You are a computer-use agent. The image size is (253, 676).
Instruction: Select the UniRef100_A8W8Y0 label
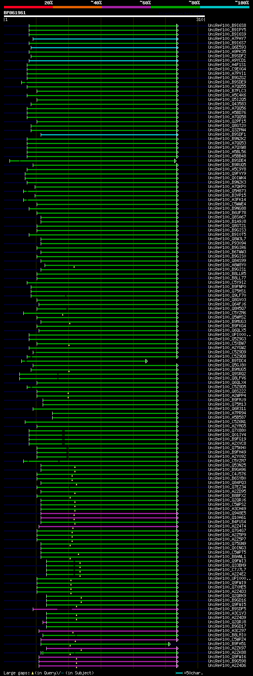tap(227, 265)
